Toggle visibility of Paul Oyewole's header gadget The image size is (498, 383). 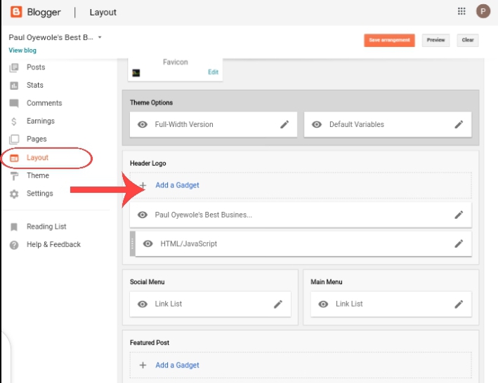143,215
